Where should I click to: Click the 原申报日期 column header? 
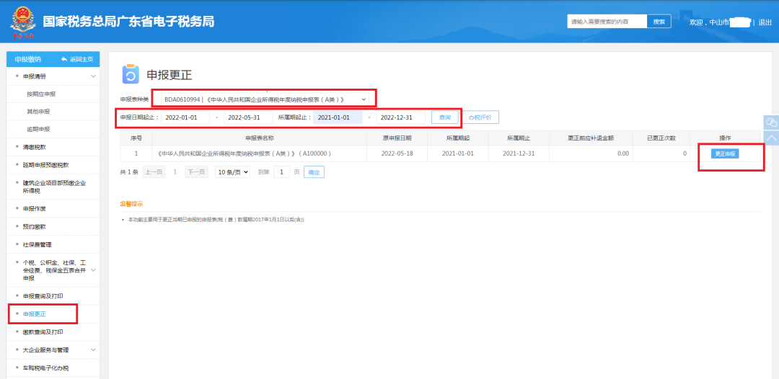tap(397, 138)
